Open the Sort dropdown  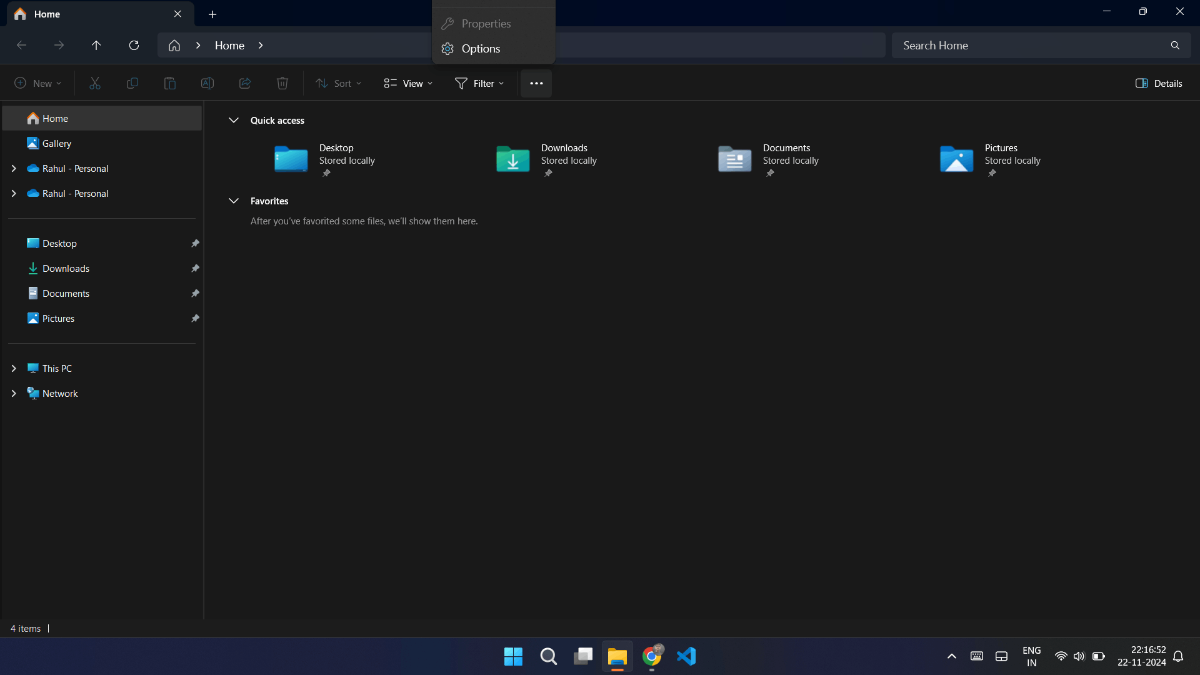[x=339, y=83]
